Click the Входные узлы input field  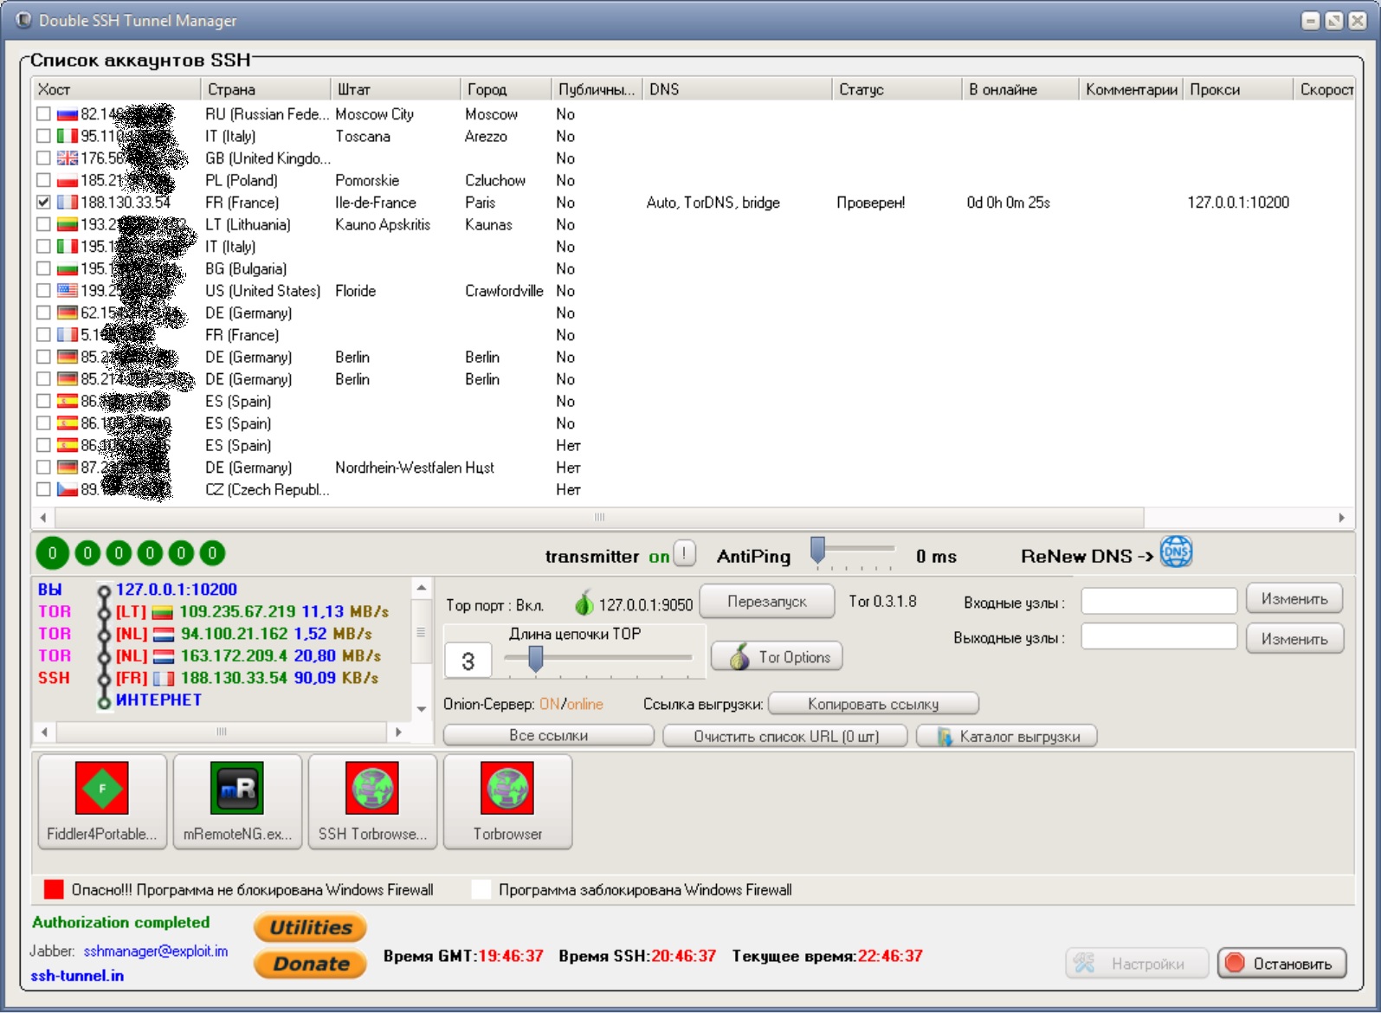click(1158, 601)
